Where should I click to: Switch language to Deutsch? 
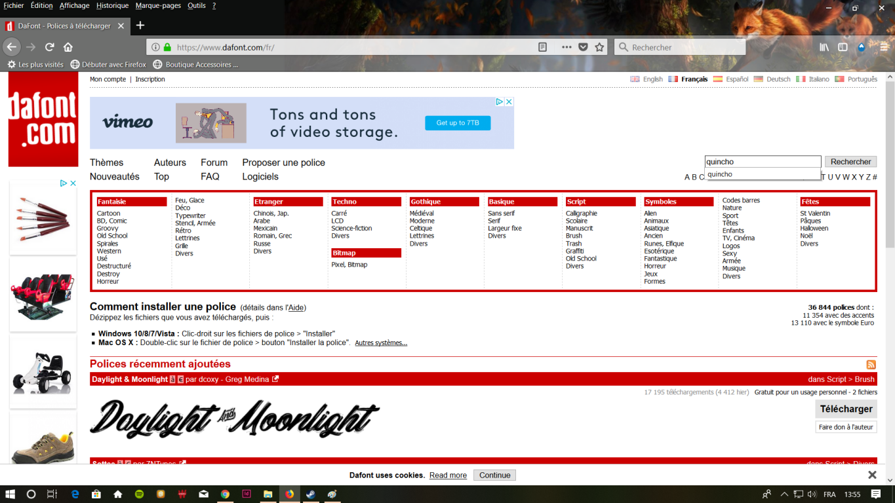click(x=772, y=79)
